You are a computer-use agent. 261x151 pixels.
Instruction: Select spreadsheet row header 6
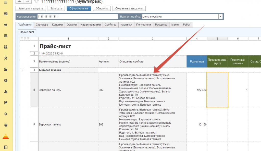[x=34, y=124]
